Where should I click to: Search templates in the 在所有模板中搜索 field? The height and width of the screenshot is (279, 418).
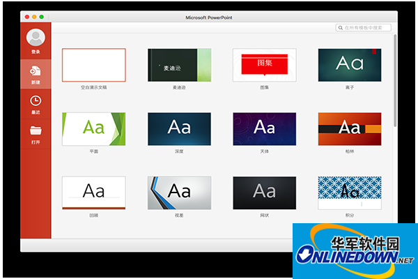(x=364, y=28)
